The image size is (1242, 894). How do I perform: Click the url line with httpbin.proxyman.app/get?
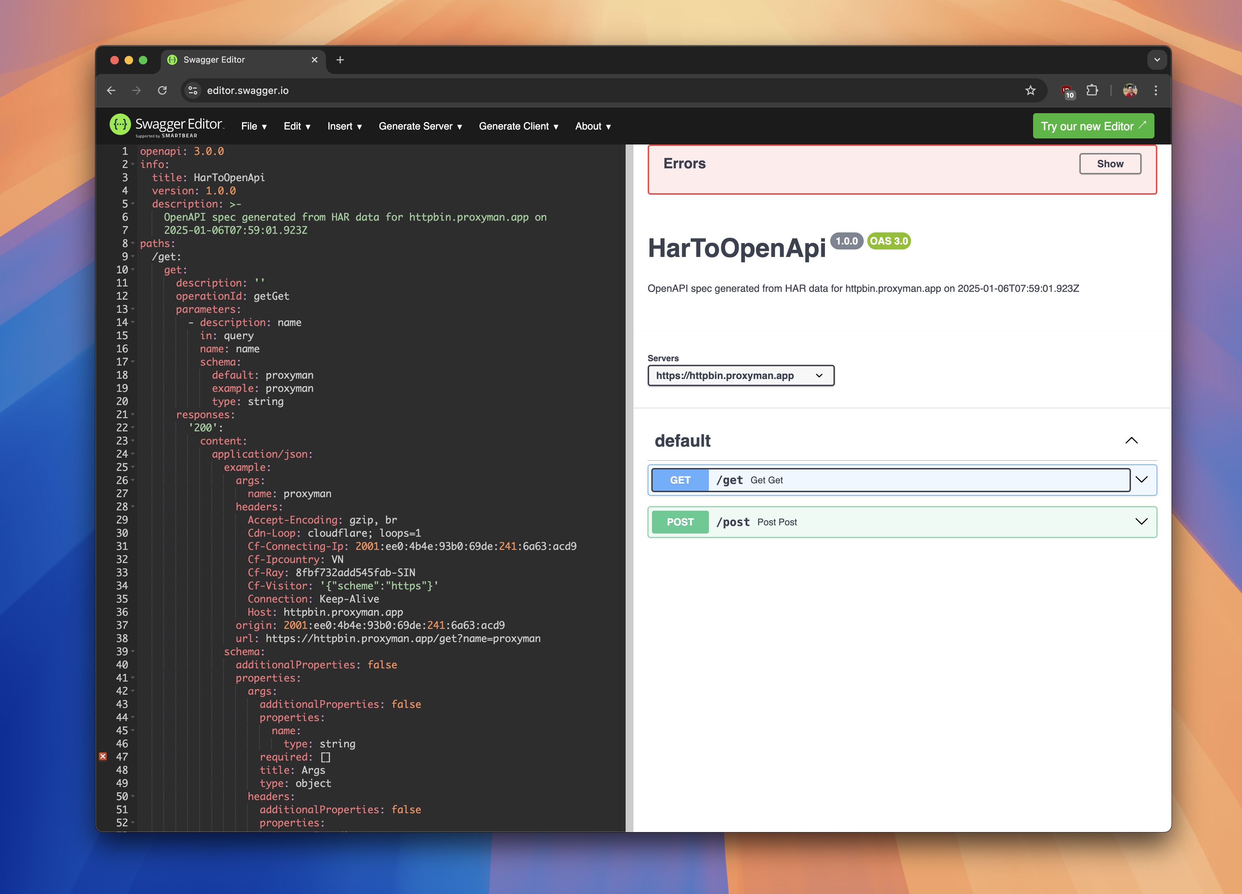pyautogui.click(x=388, y=638)
